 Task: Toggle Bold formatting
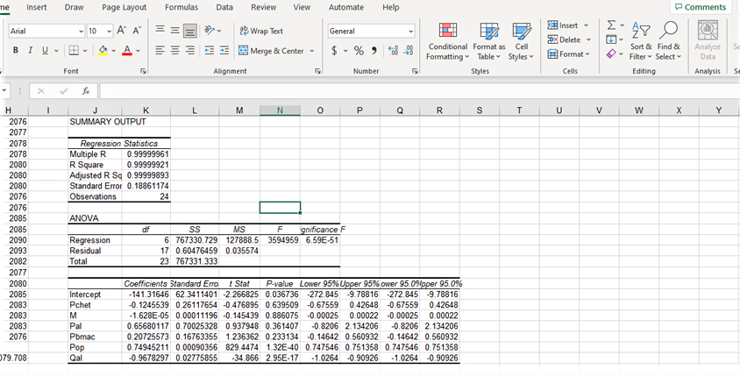[16, 50]
